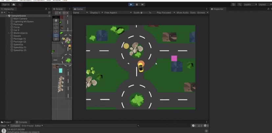Switch to the Project tab
Image resolution: width=272 pixels, height=133 pixels.
click(x=6, y=122)
